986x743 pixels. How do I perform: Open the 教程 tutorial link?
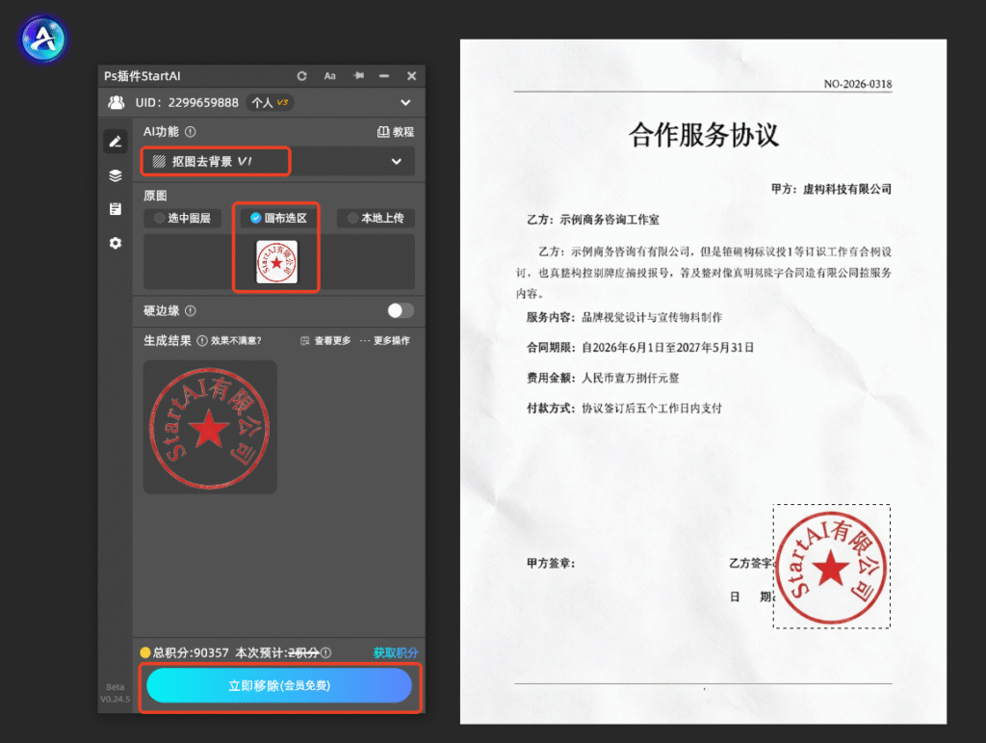[396, 132]
